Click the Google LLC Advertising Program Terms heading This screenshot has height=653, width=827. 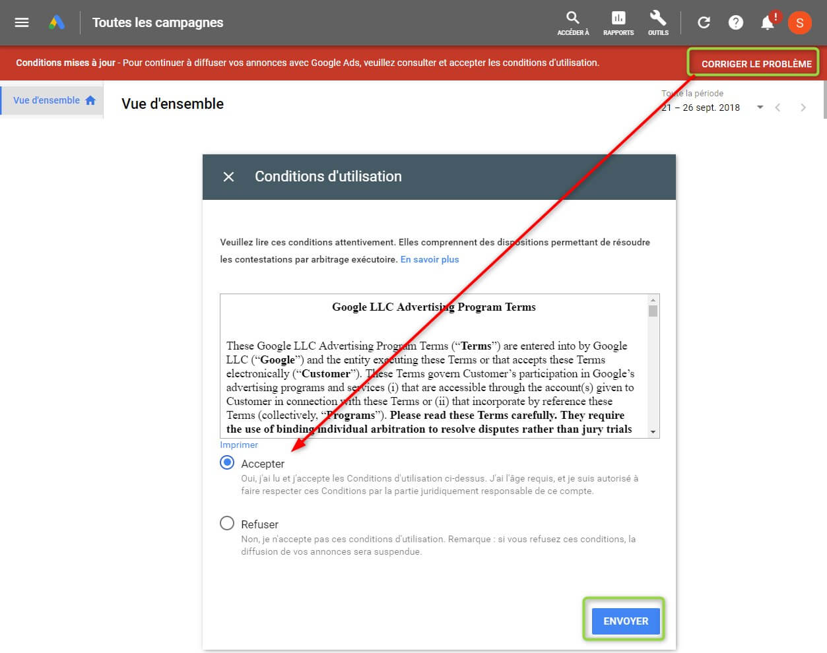pos(434,307)
